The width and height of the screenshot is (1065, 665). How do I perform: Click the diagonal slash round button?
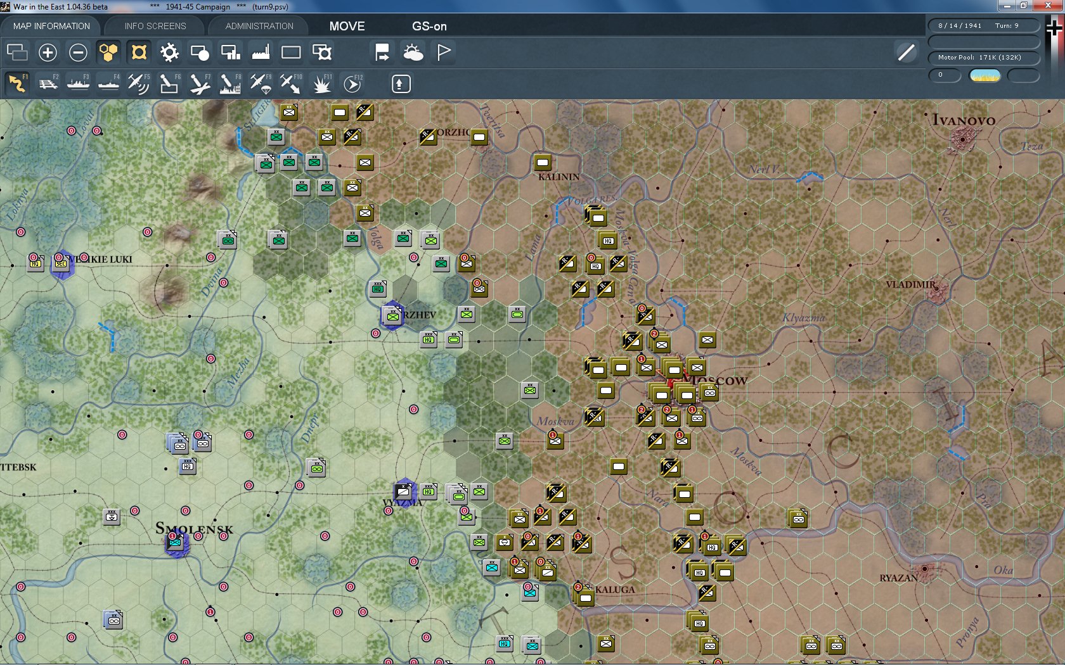[x=906, y=52]
